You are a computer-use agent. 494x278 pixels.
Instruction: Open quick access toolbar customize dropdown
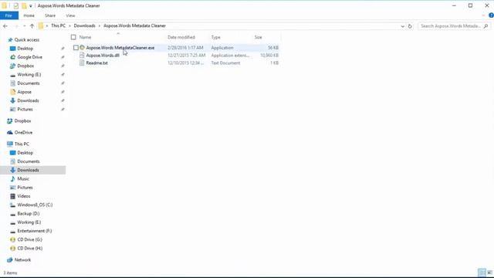pos(31,6)
